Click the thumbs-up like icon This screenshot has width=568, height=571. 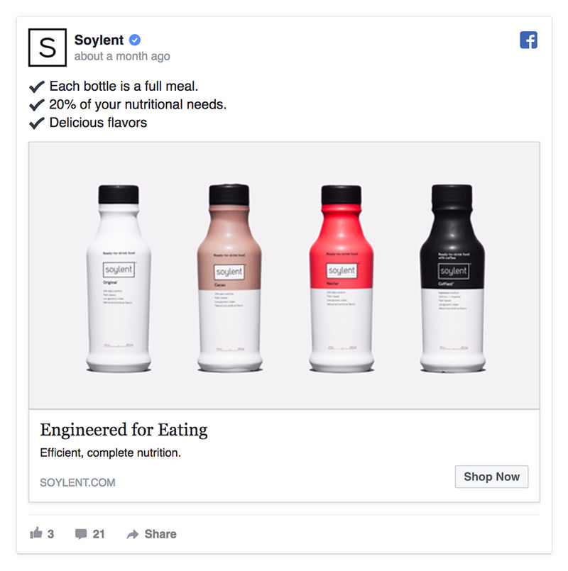pyautogui.click(x=36, y=533)
